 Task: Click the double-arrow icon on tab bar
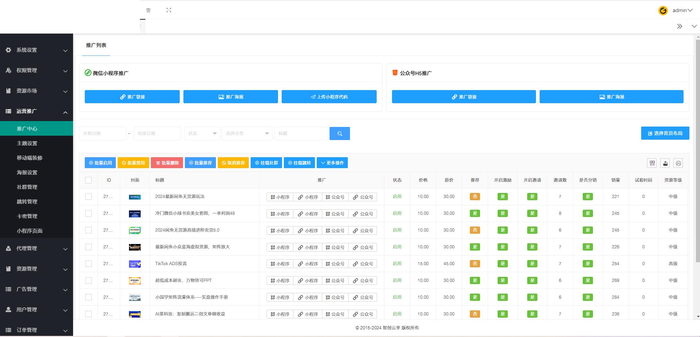click(680, 26)
